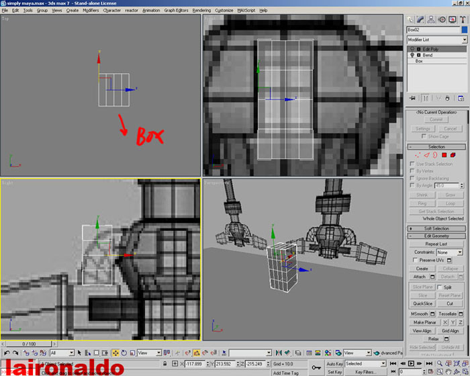Click the blue object color swatch
The image size is (470, 376).
464,30
